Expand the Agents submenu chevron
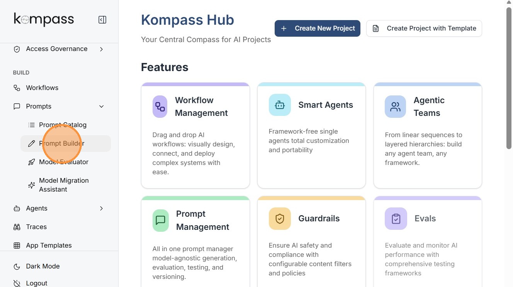 click(102, 209)
